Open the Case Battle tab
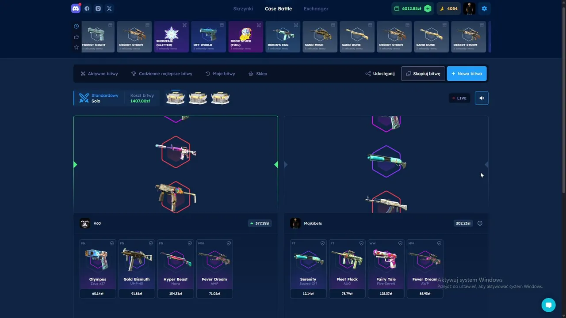Screen dimensions: 566x318 278,8
